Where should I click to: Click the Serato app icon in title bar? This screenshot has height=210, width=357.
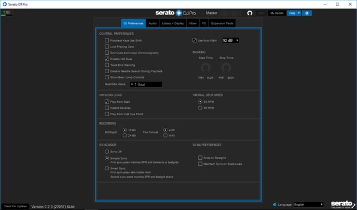pos(4,4)
